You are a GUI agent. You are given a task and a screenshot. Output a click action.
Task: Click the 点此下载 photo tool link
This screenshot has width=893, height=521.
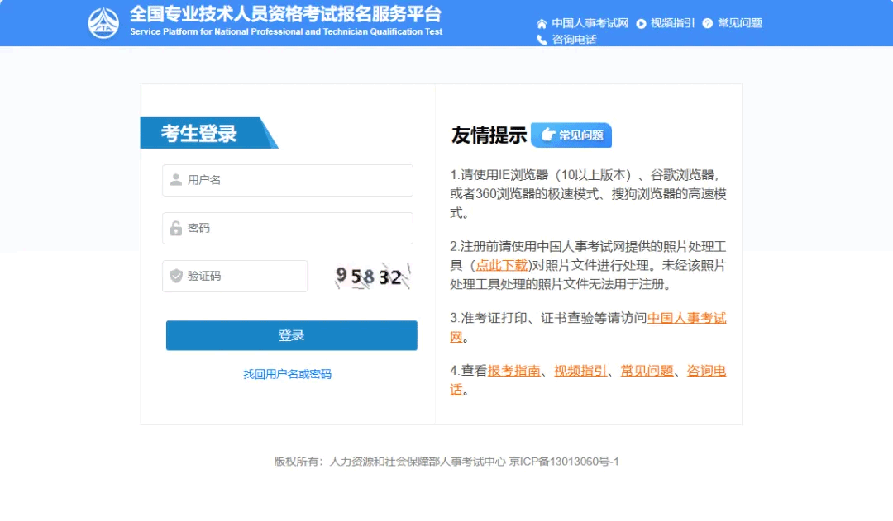click(502, 265)
